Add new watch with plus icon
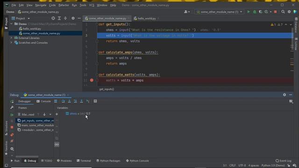Image resolution: width=299 pixels, height=168 pixels. pos(57,114)
